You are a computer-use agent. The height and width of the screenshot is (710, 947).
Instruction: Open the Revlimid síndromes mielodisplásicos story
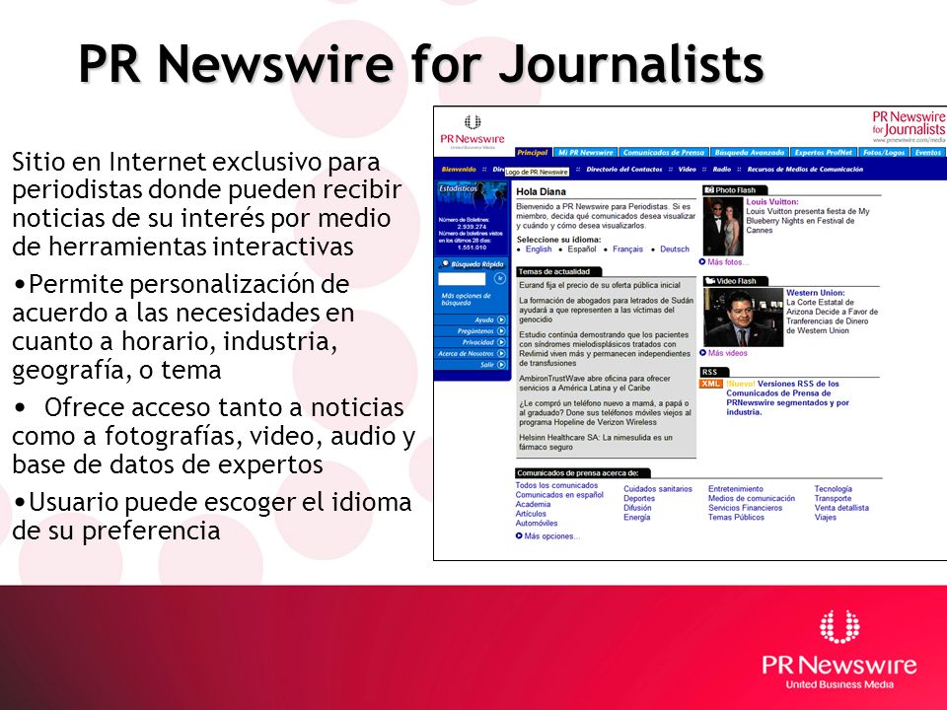coord(605,349)
